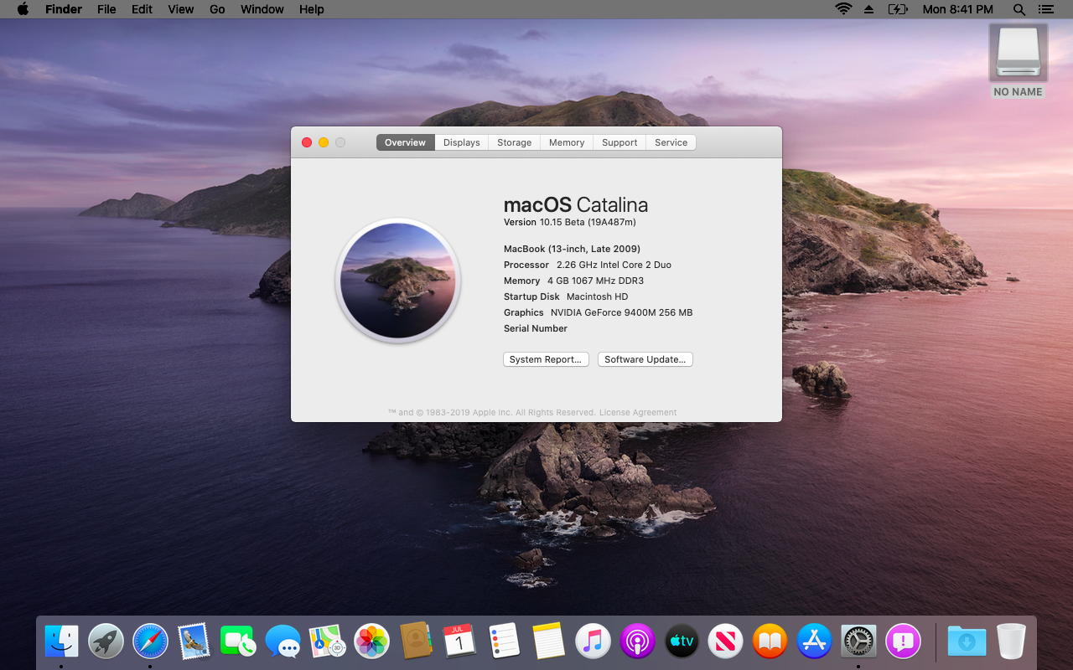This screenshot has height=670, width=1073.
Task: Click the Catalina island logo image
Action: 398,281
